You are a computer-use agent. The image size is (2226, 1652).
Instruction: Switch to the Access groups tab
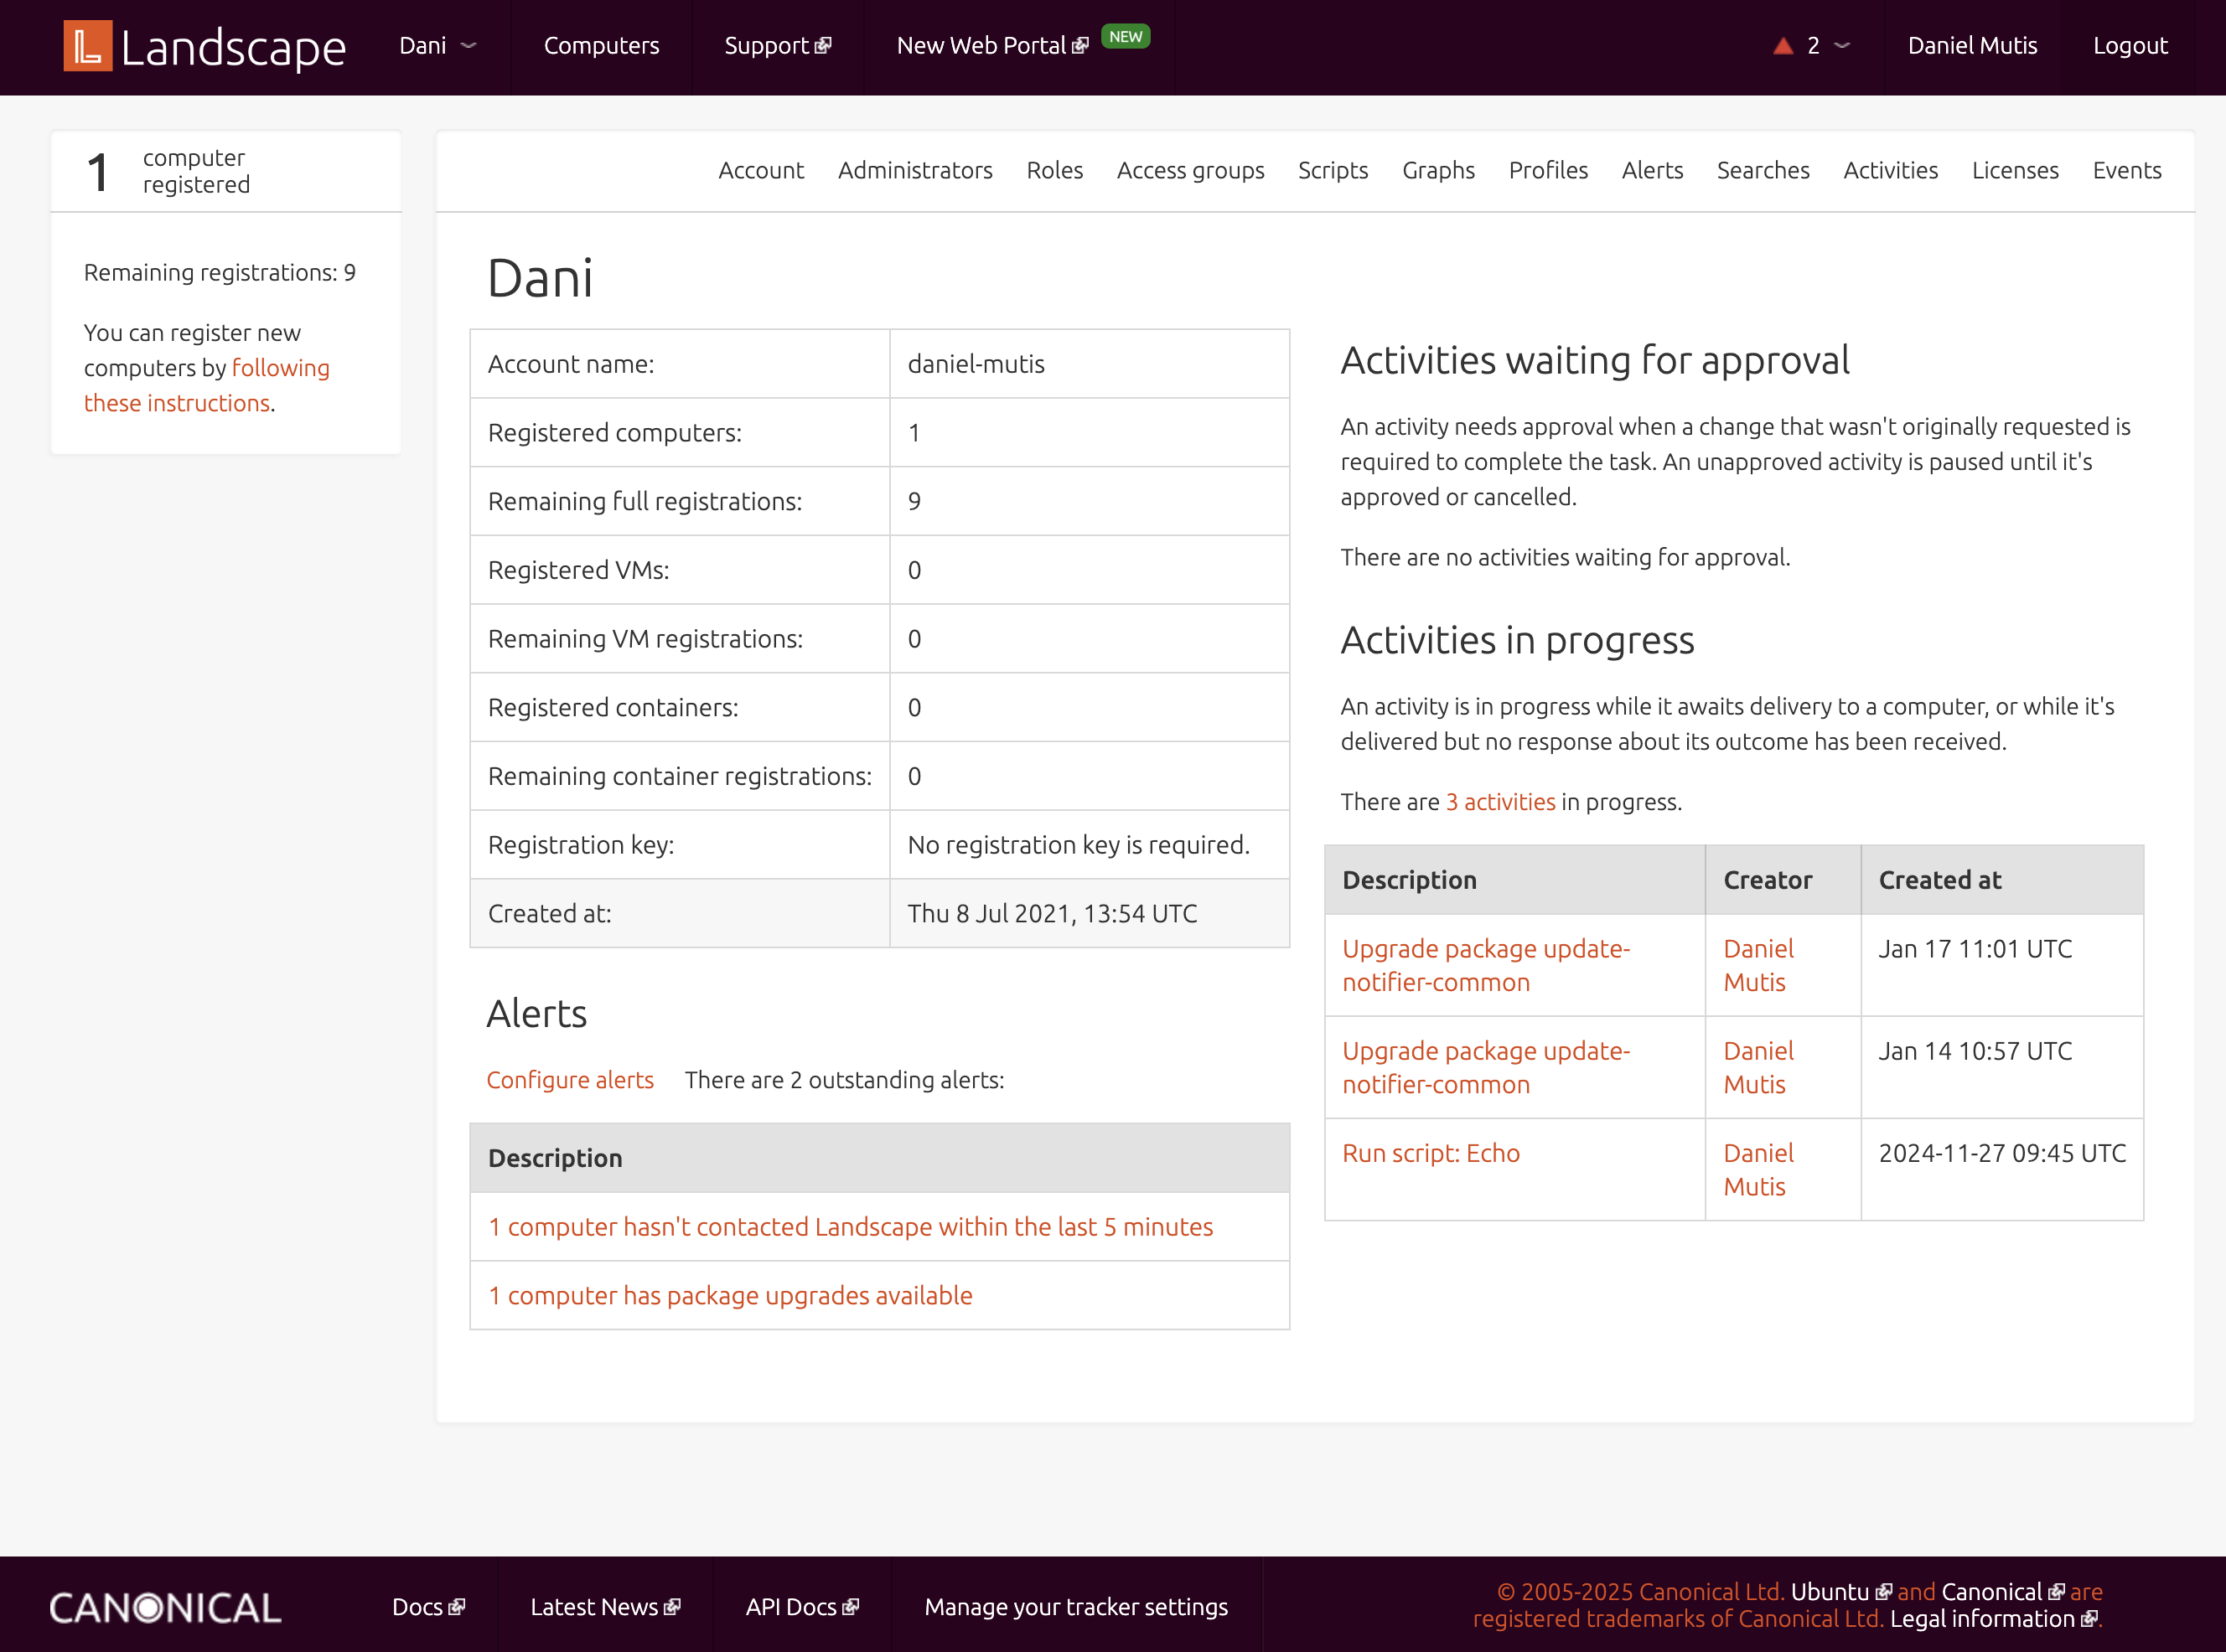click(x=1189, y=170)
